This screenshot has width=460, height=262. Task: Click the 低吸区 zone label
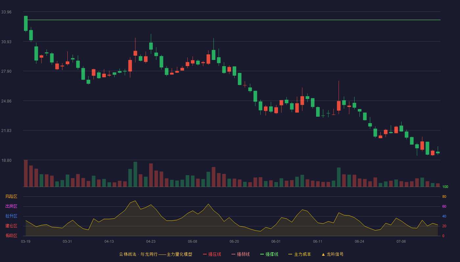click(11, 235)
